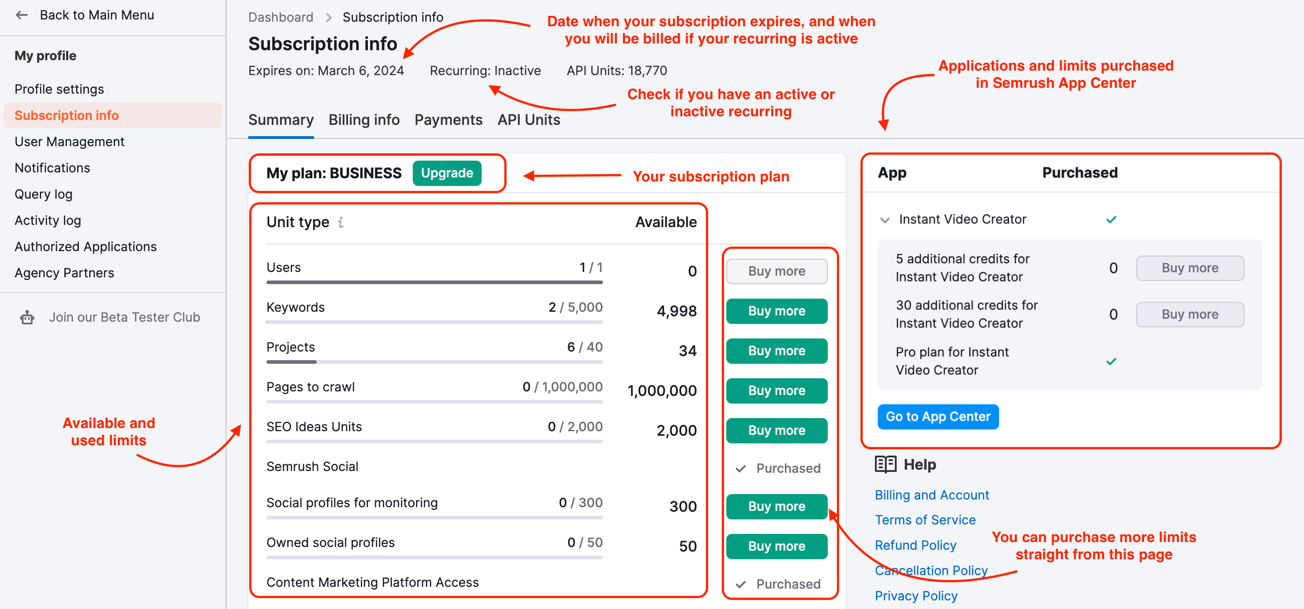Click the Unit type info icon

point(341,222)
